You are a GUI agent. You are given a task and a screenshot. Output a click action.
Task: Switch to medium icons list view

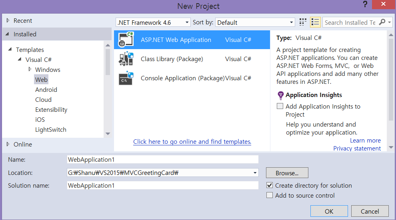coord(315,22)
